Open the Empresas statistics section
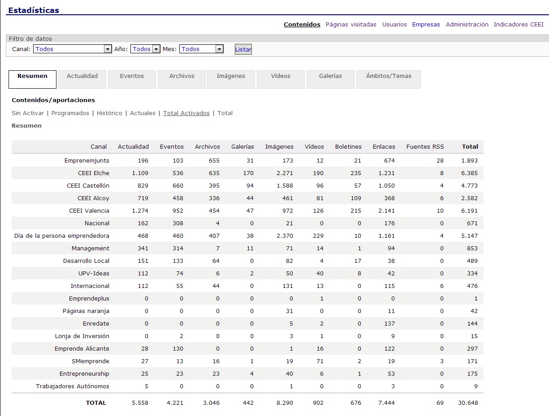The image size is (549, 416). [x=426, y=25]
